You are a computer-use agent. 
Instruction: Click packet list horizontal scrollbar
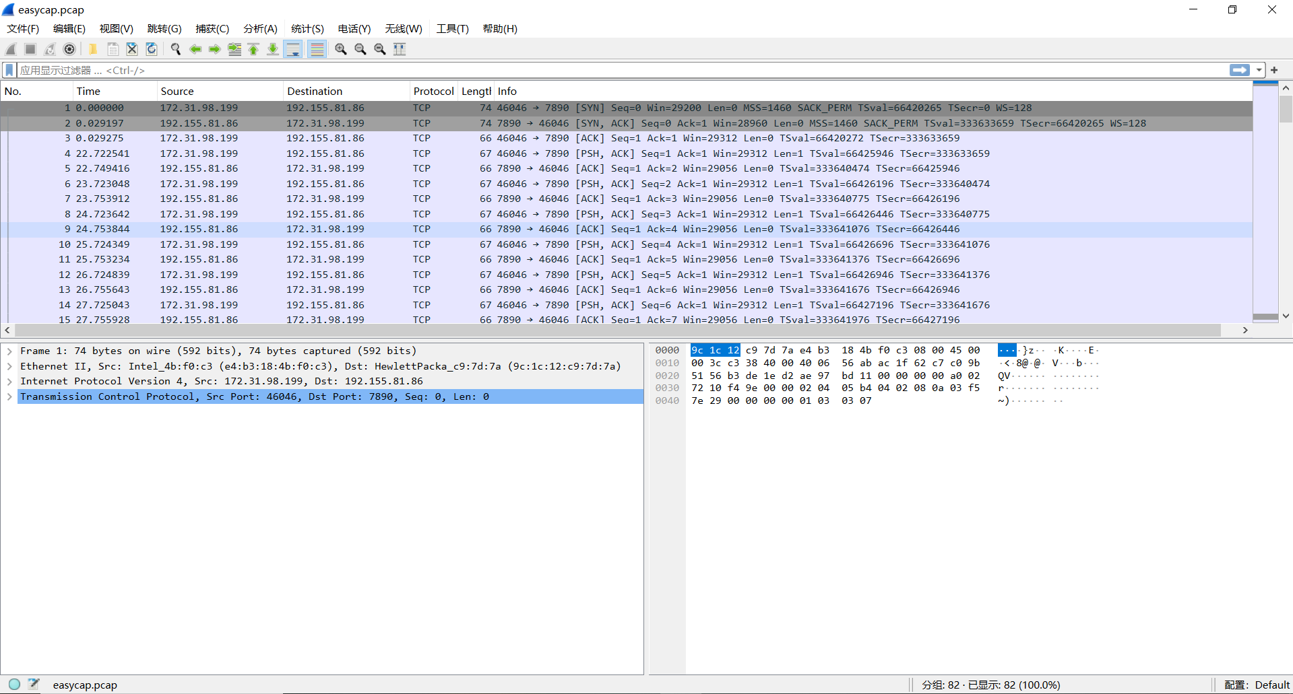(617, 330)
